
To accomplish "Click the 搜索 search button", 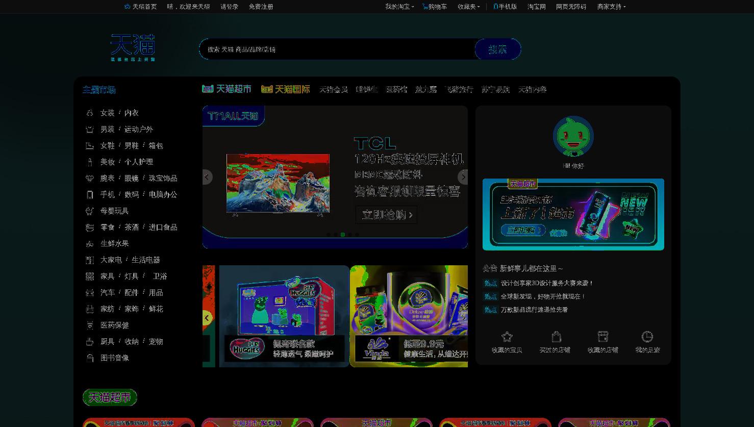I will click(x=497, y=49).
